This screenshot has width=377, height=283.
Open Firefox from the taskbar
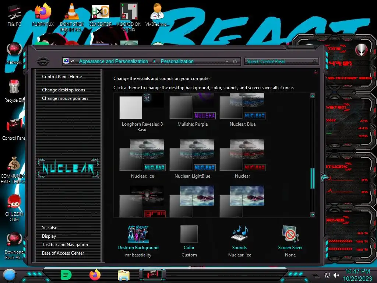click(x=95, y=275)
